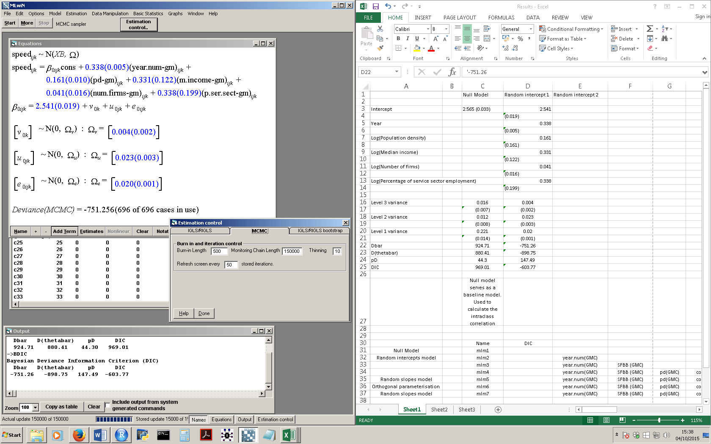The image size is (711, 444).
Task: Click the Format Painter brush icon
Action: (x=380, y=48)
